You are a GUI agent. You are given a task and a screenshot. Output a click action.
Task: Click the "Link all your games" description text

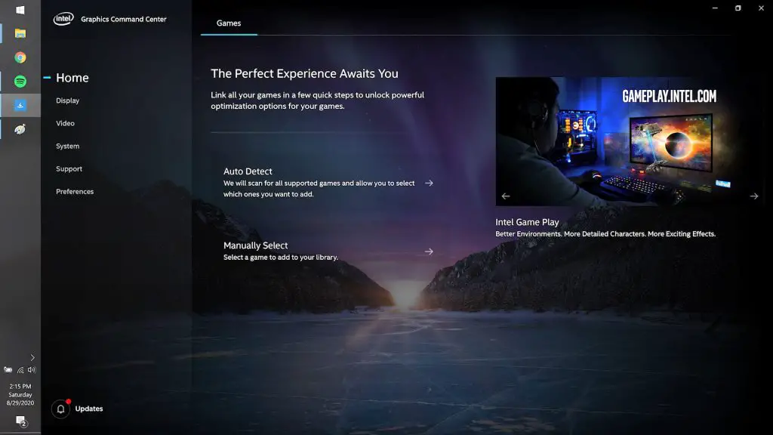coord(318,100)
